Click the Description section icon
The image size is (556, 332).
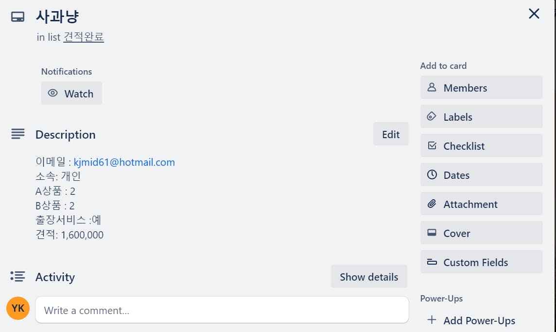pyautogui.click(x=17, y=134)
